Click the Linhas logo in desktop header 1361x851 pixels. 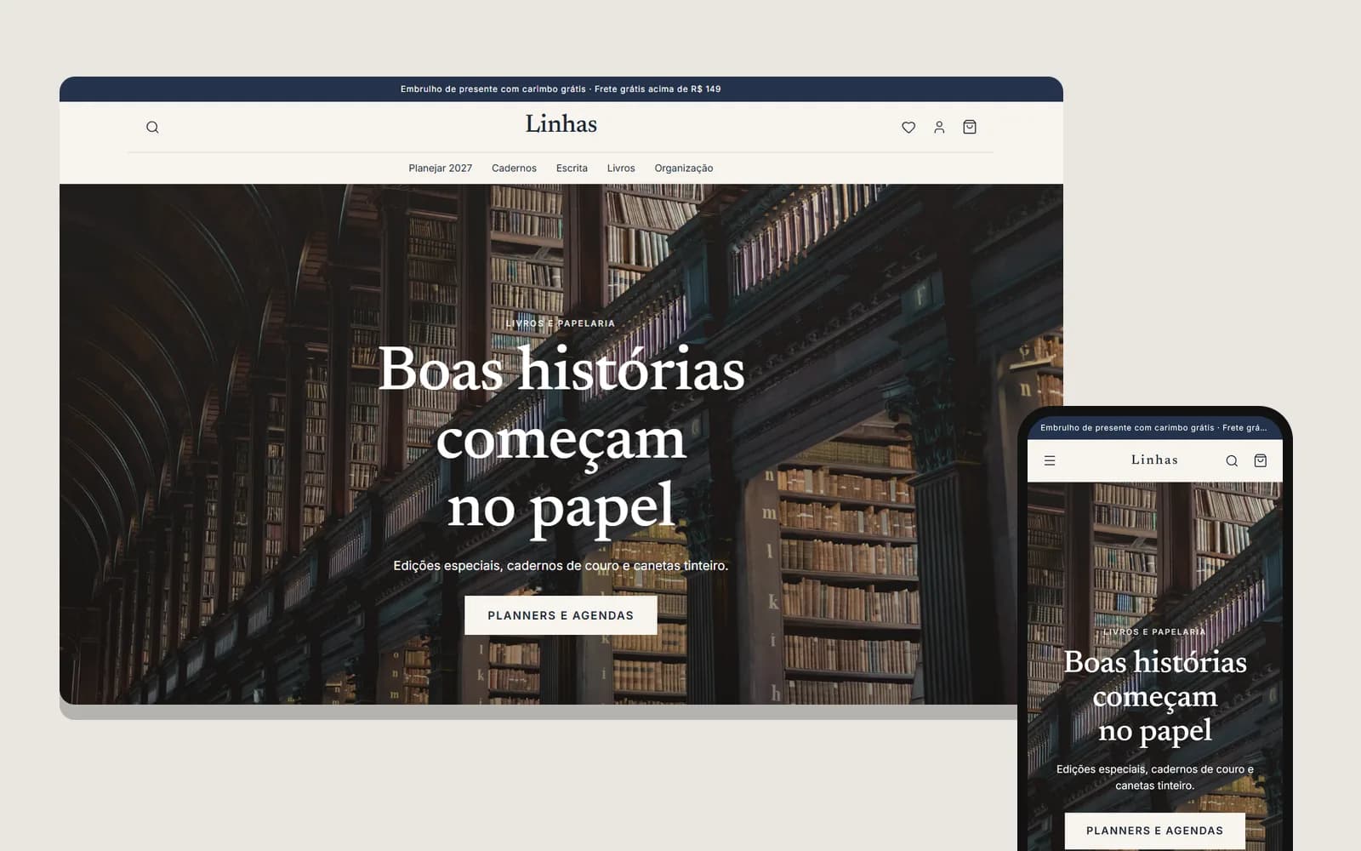[561, 124]
